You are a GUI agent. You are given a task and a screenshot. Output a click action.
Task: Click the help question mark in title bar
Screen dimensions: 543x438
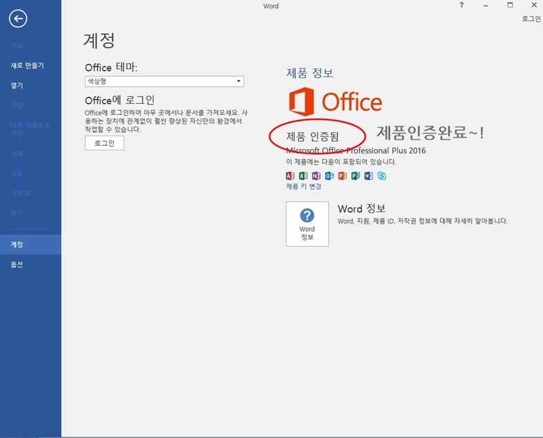click(x=463, y=5)
